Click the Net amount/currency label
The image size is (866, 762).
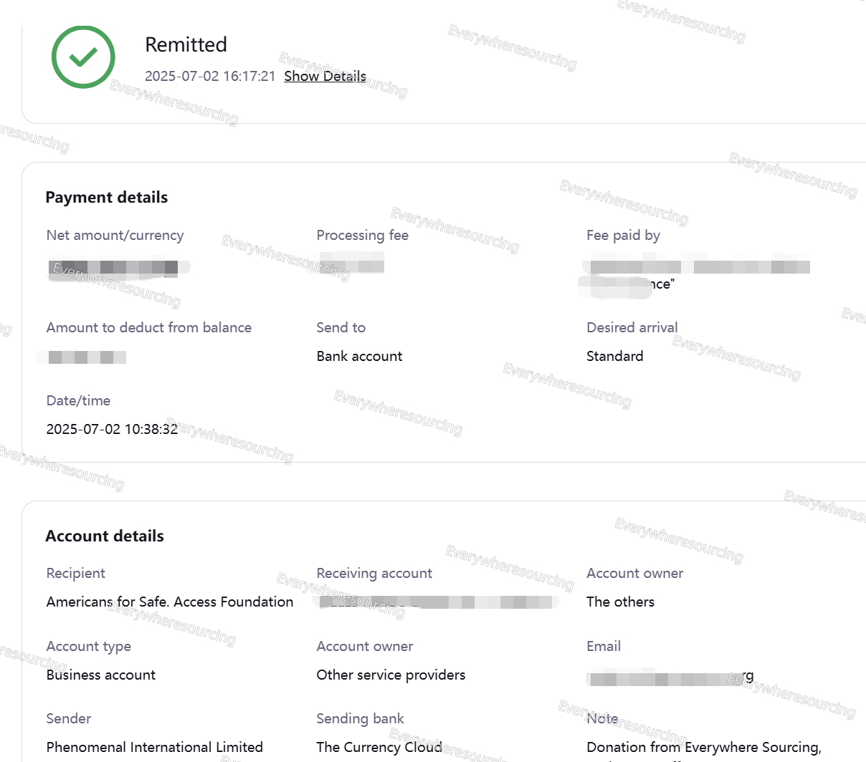115,236
